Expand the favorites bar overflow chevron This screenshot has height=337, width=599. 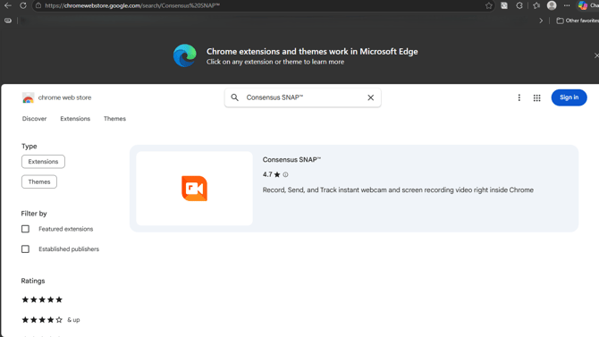point(541,21)
